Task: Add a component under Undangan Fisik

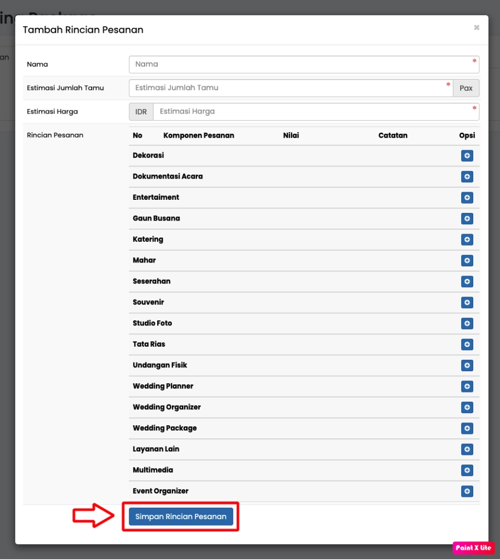Action: 467,365
